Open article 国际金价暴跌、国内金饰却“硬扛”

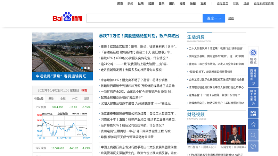(x=216, y=56)
